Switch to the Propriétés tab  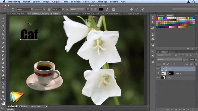pos(161,15)
